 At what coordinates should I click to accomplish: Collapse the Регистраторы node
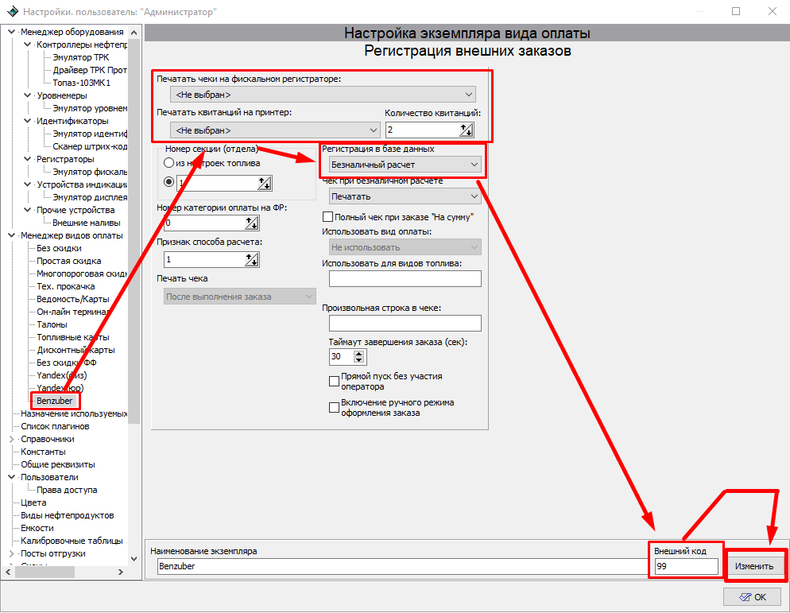click(x=28, y=159)
